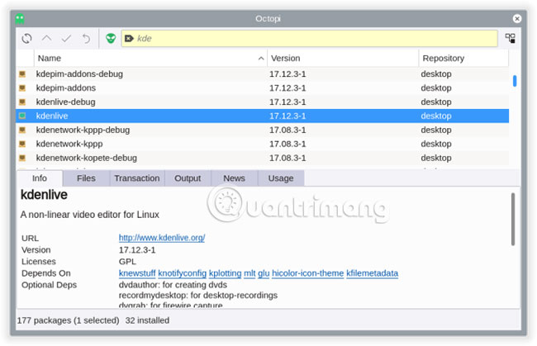Click kdenetwork-kppp package status icon
The height and width of the screenshot is (346, 537).
pos(22,144)
